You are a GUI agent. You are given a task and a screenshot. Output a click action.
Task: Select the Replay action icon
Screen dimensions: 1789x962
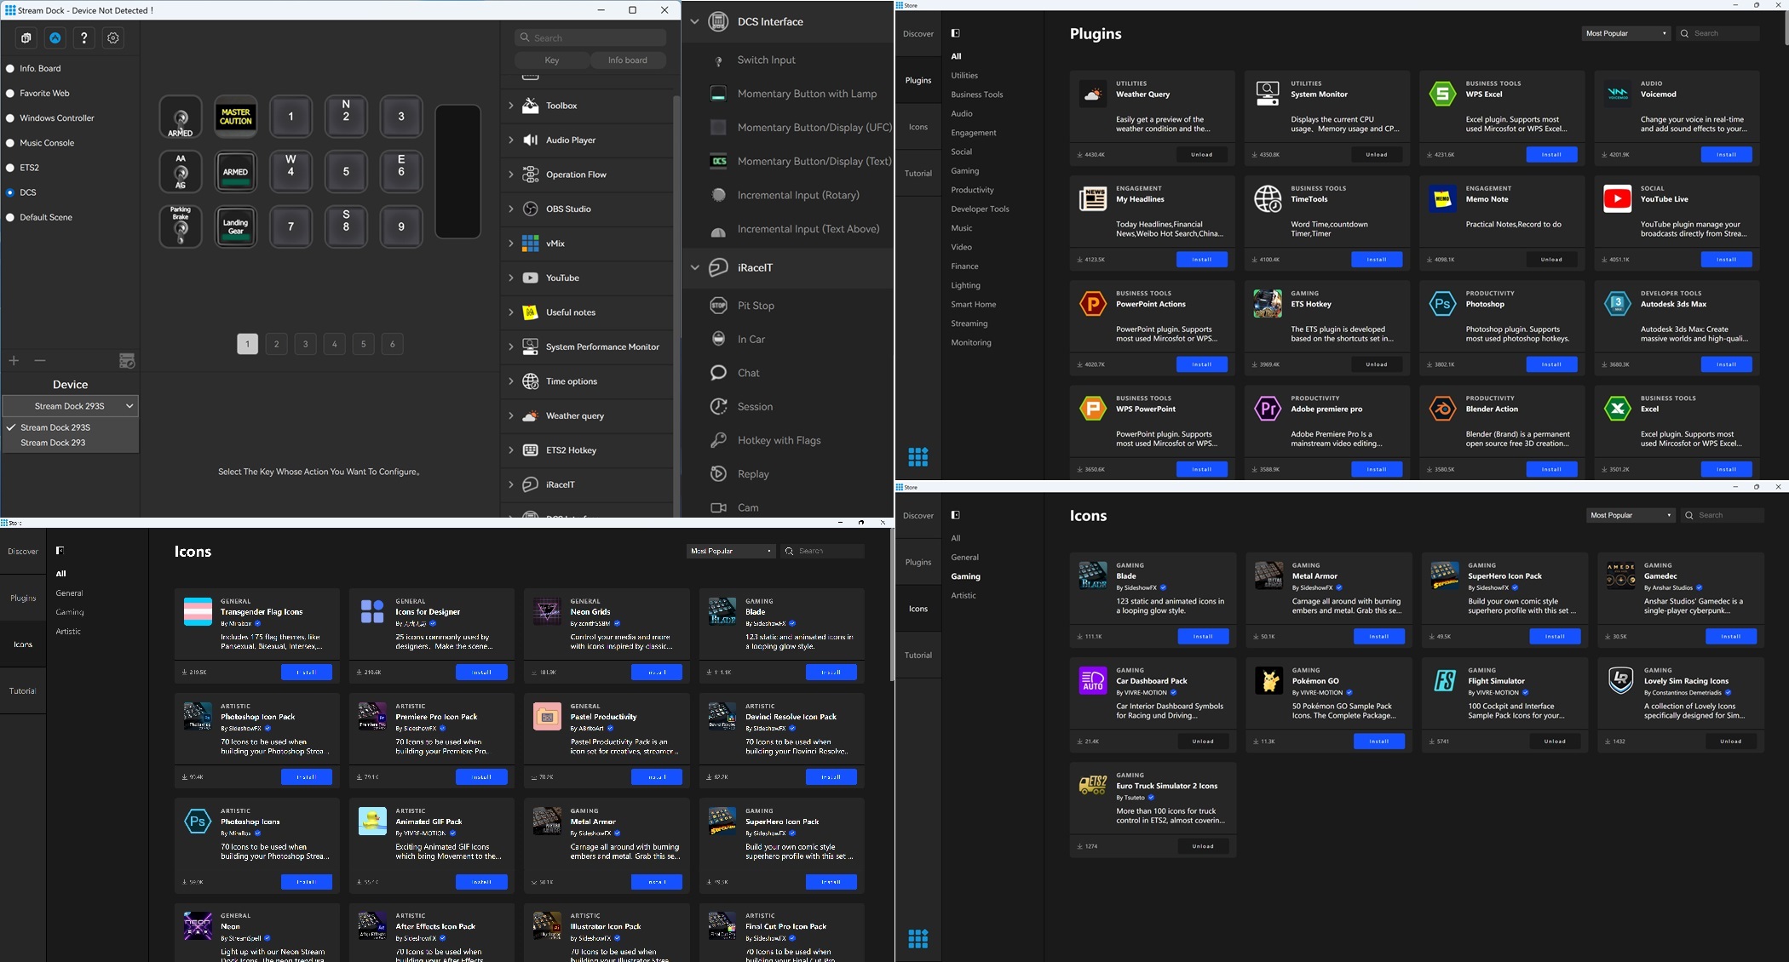(718, 474)
